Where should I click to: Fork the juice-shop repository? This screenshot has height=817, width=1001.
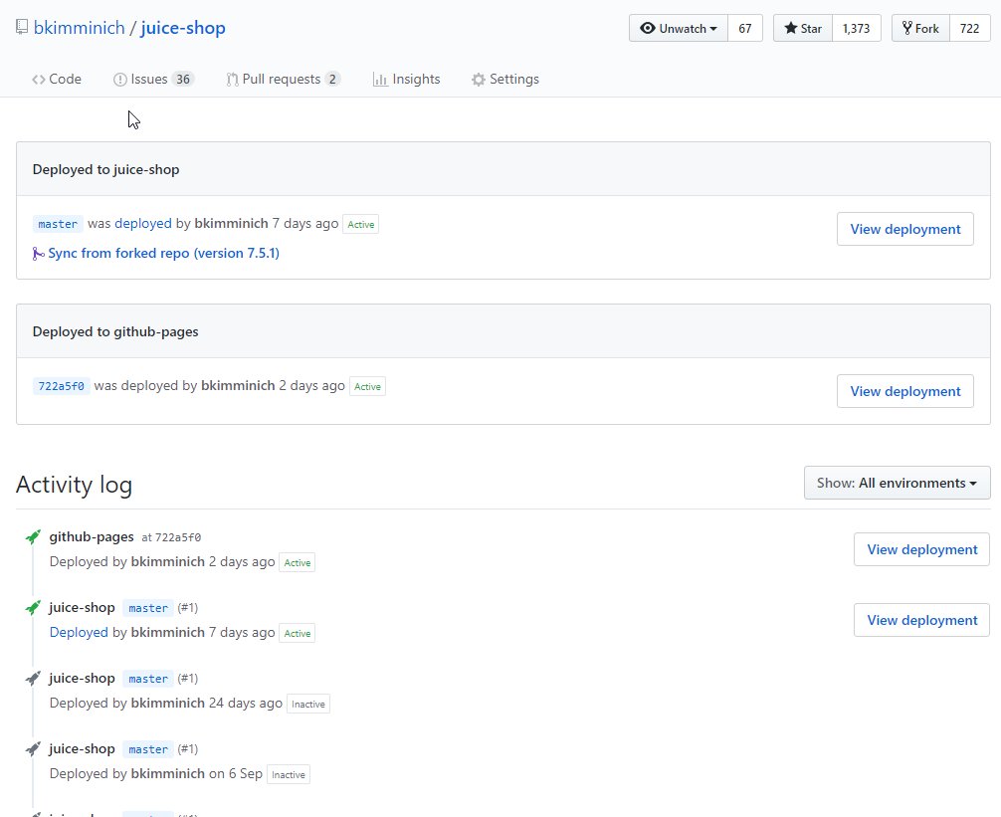point(920,28)
